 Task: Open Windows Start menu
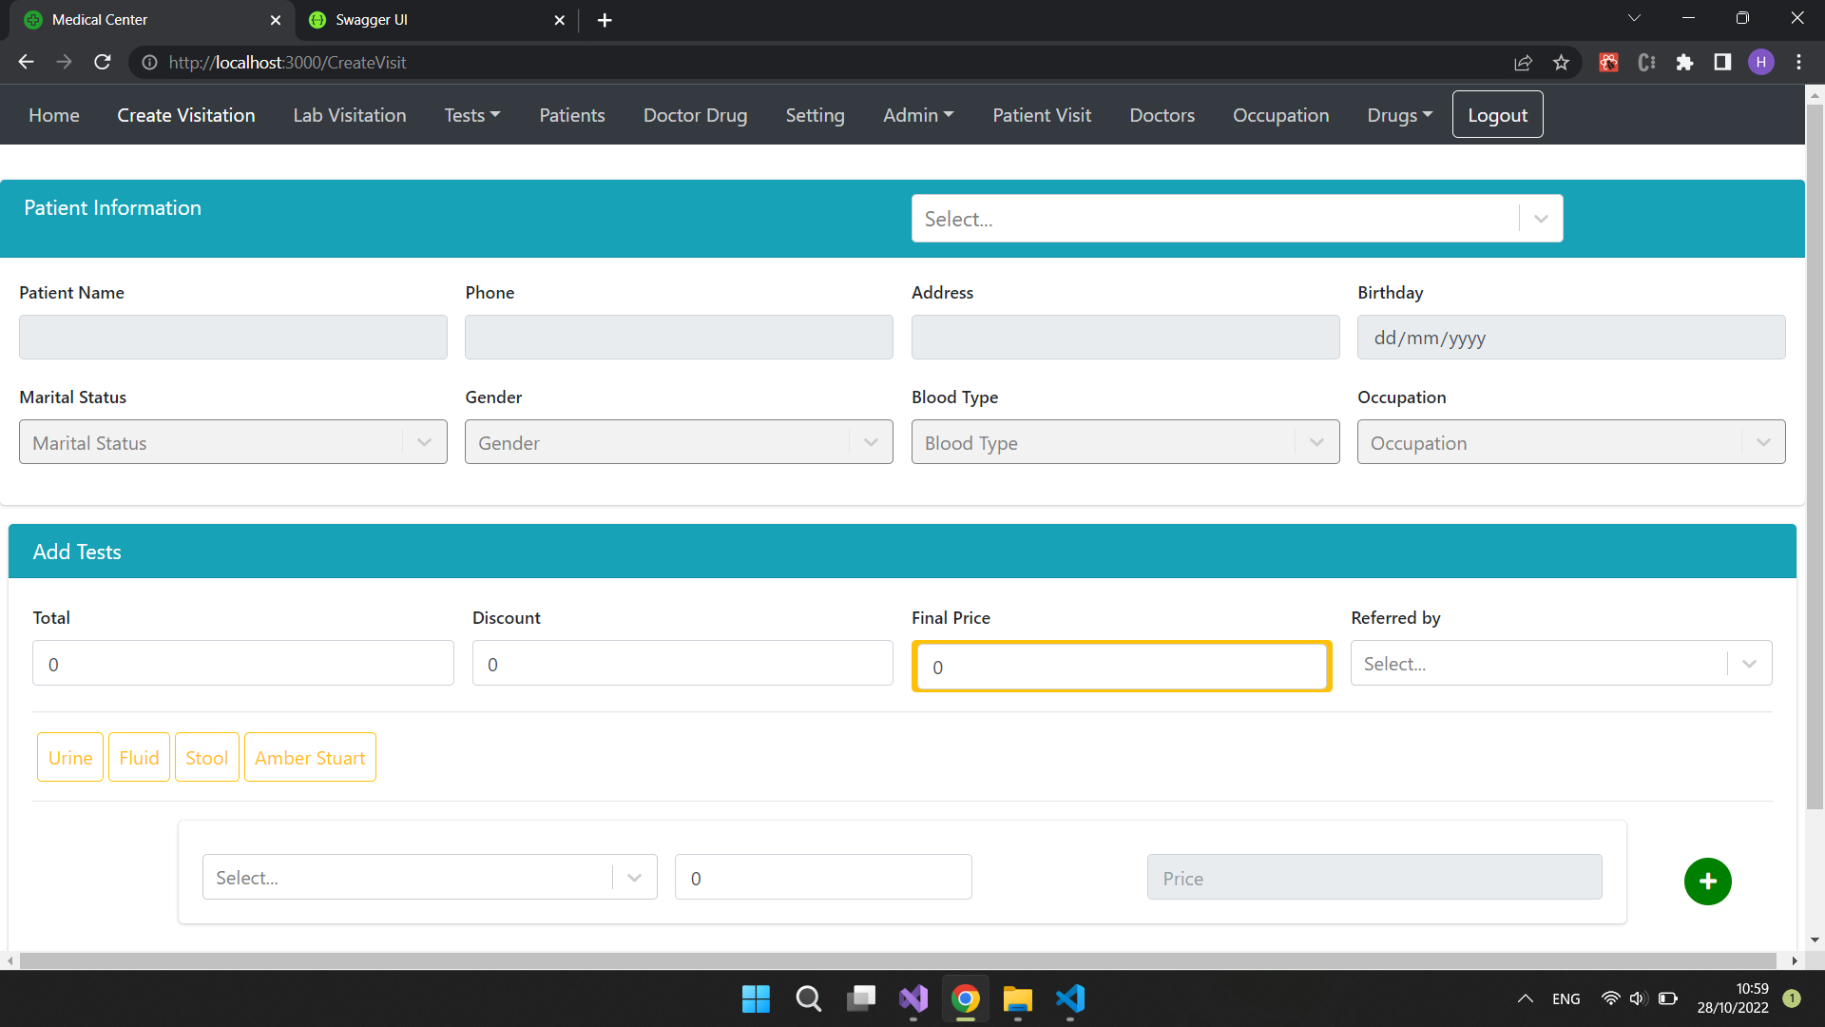click(756, 998)
